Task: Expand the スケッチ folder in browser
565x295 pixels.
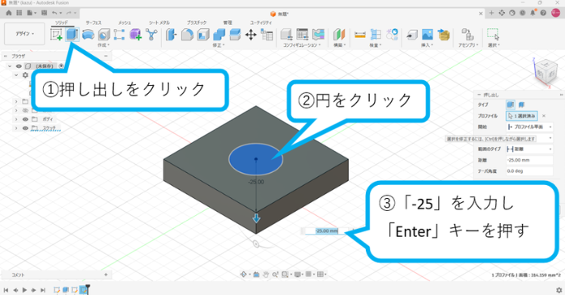Action: coord(16,128)
